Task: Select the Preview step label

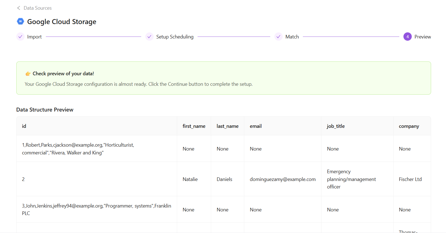Action: 423,37
